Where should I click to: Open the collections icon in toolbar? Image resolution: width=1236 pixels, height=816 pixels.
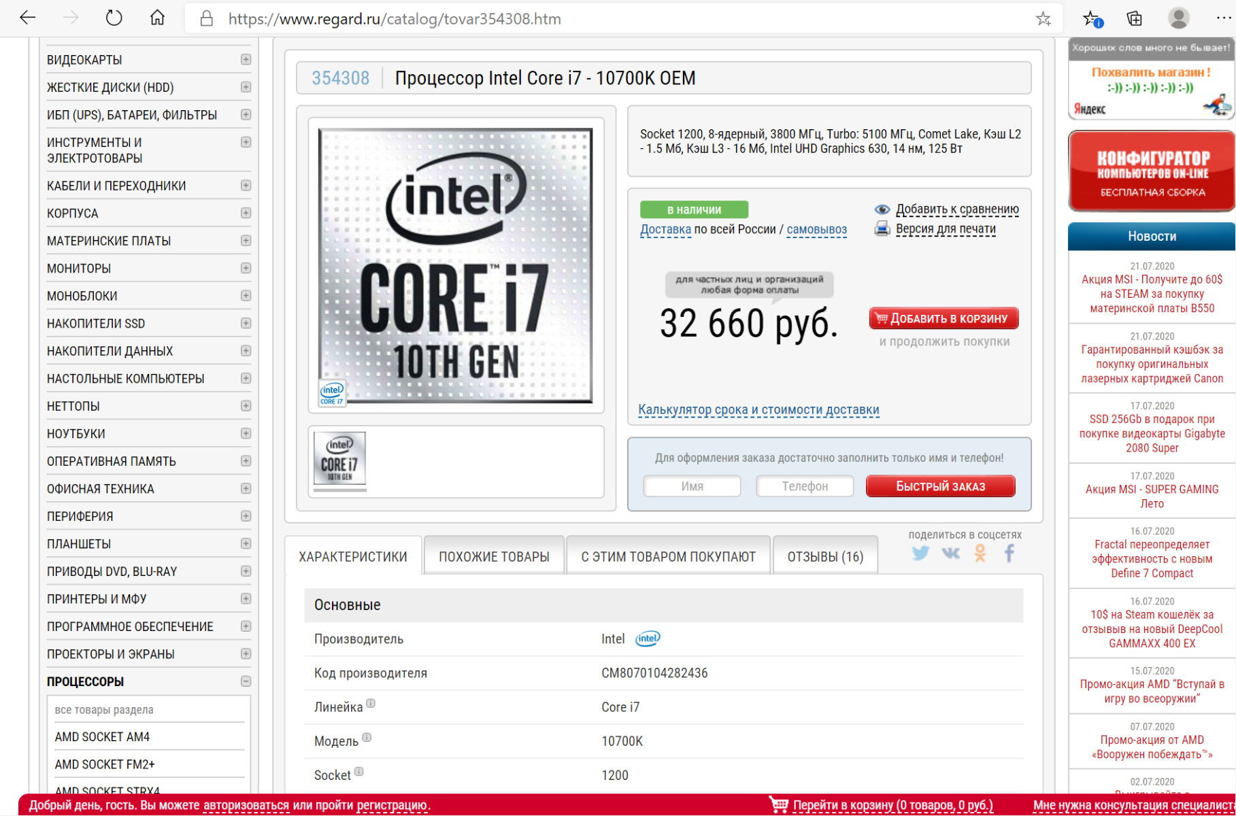pyautogui.click(x=1135, y=19)
